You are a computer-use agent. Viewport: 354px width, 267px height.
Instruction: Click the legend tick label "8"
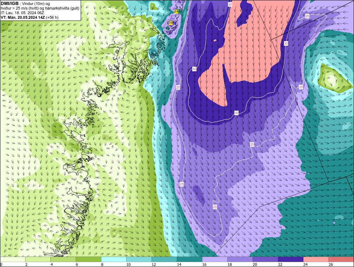tap(102, 265)
